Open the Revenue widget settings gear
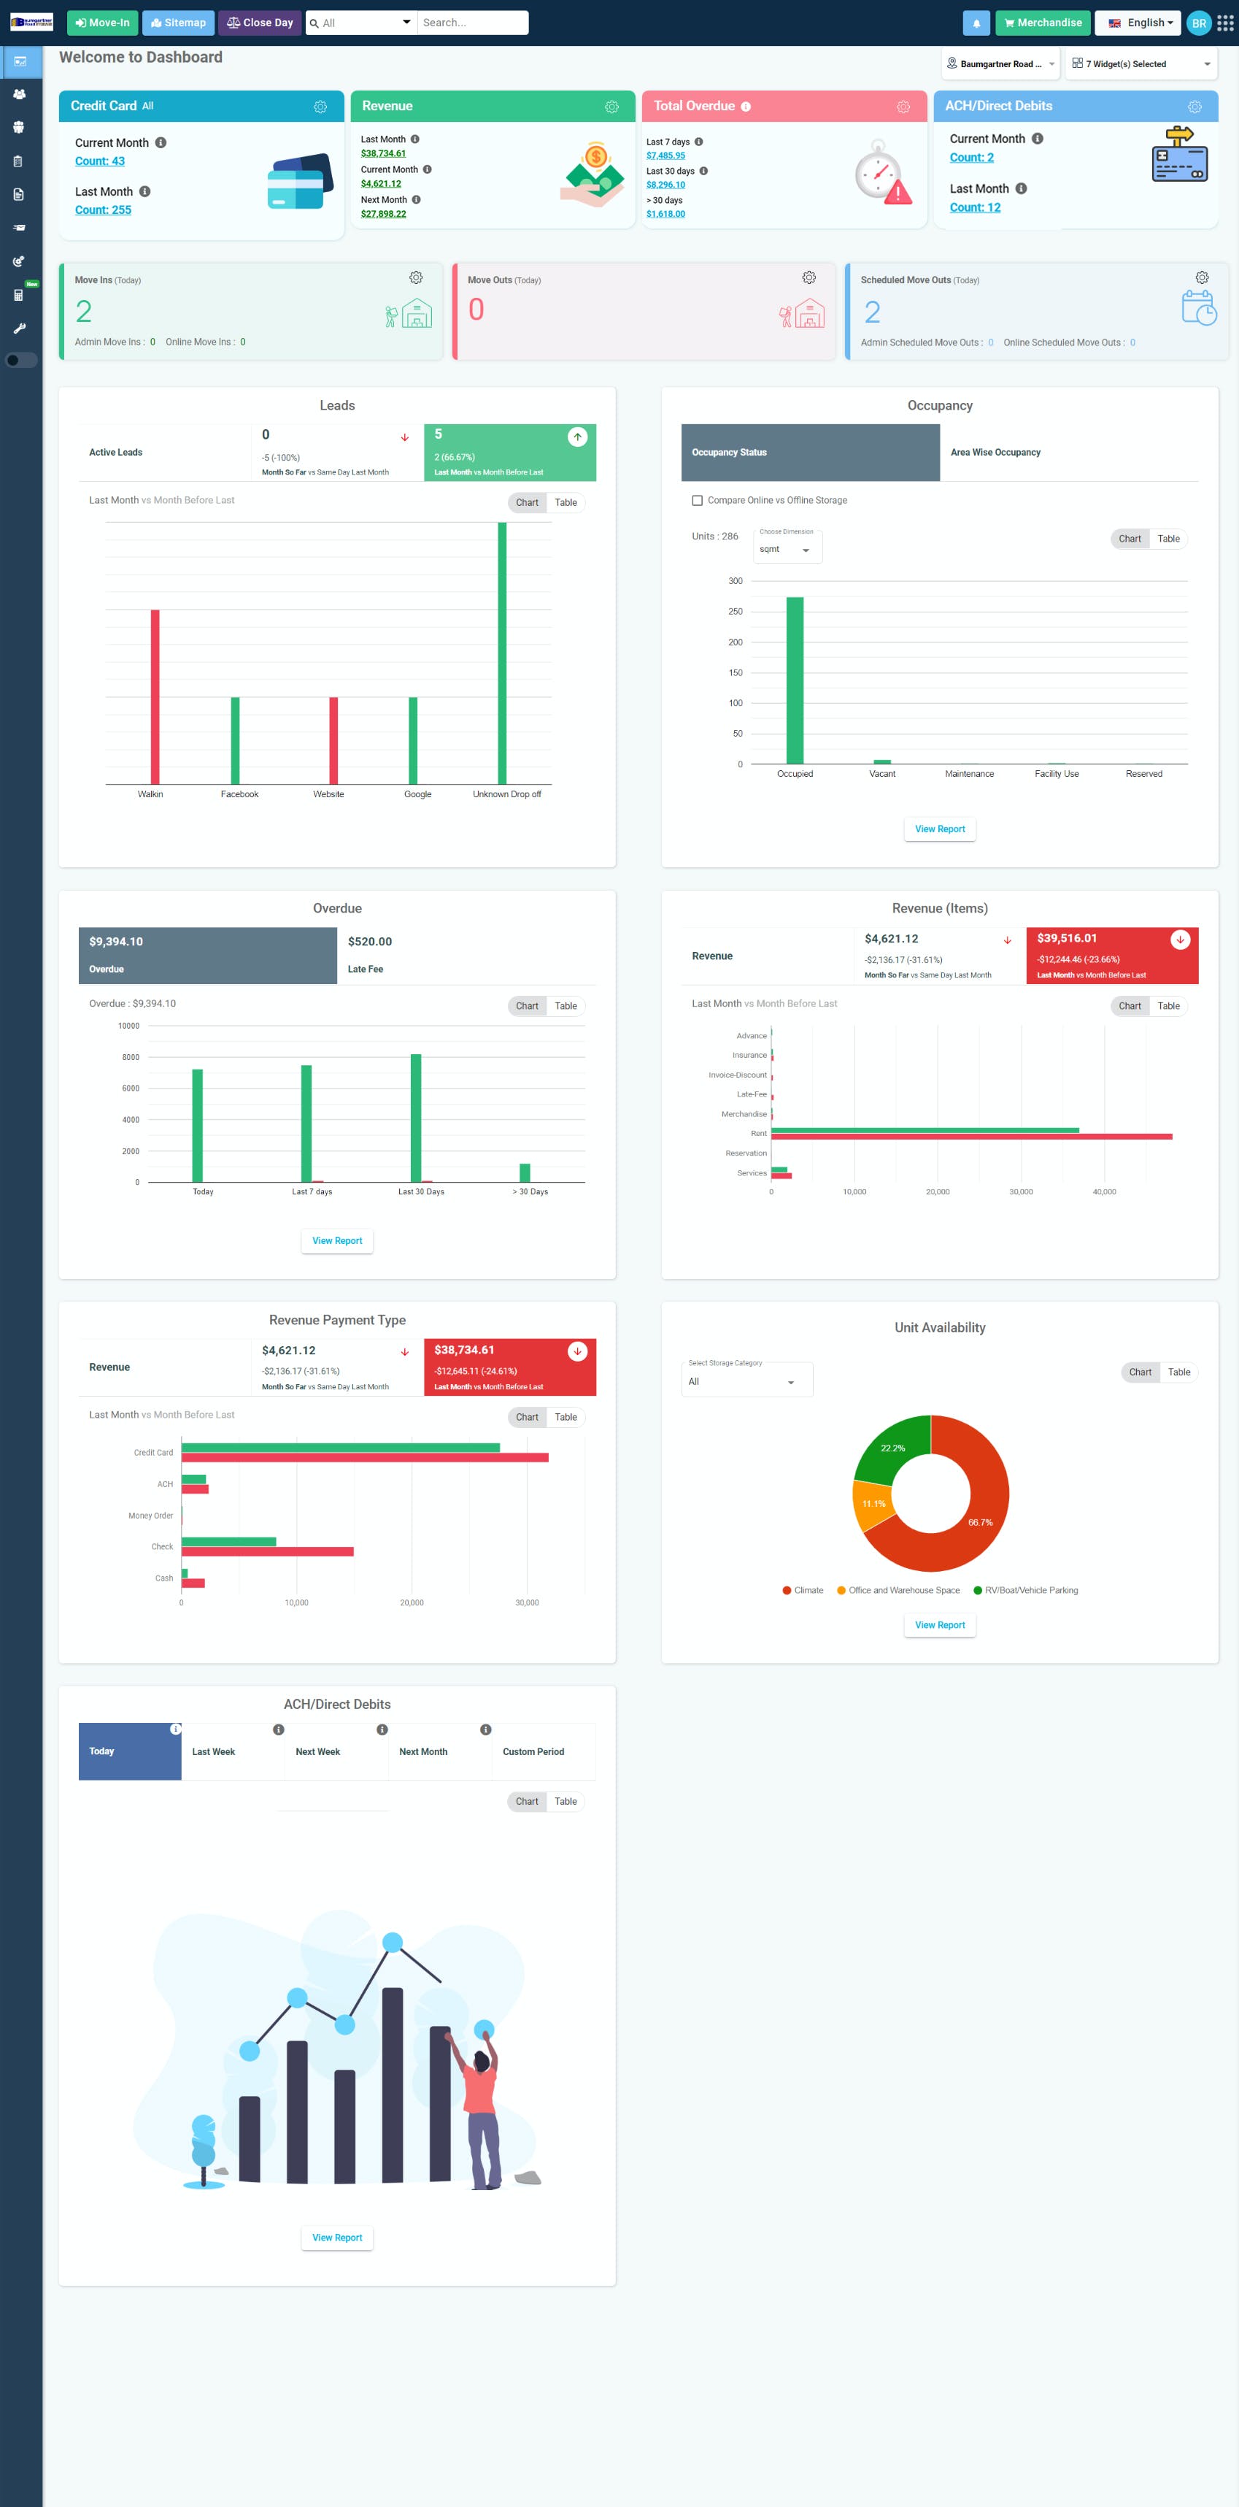The image size is (1239, 2507). (611, 107)
